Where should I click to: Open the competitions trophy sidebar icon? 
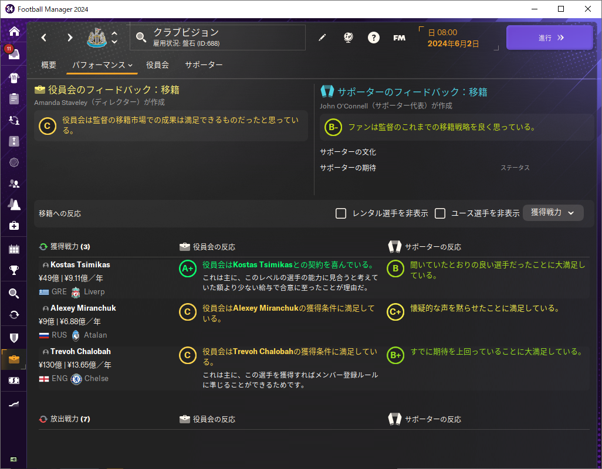click(x=14, y=270)
